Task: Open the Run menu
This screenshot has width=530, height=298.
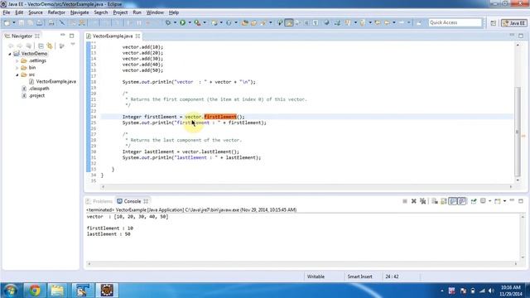Action: point(137,12)
